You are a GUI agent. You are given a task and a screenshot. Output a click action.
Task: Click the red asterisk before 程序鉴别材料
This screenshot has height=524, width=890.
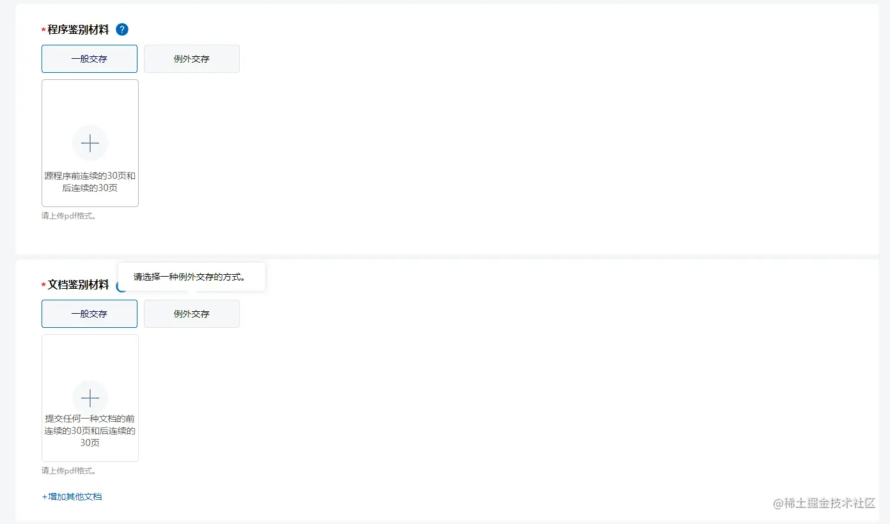(x=43, y=31)
